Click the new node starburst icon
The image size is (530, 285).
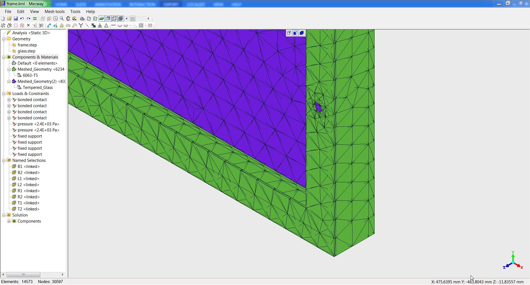3,25
